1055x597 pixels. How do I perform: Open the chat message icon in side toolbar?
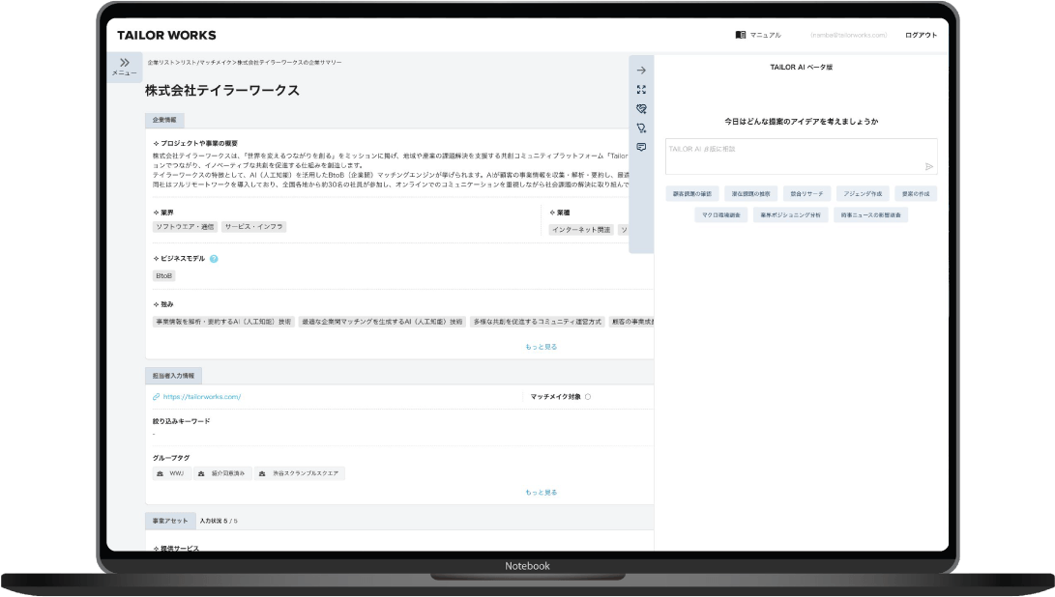click(x=641, y=147)
